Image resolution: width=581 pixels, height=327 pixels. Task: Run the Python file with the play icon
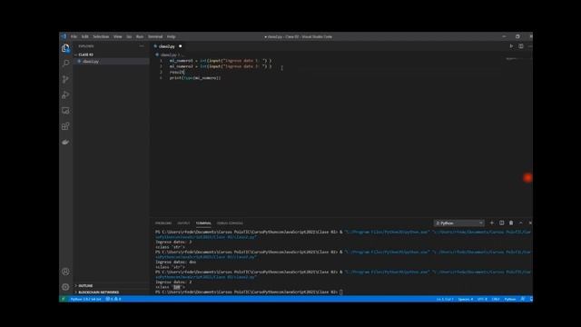click(511, 46)
